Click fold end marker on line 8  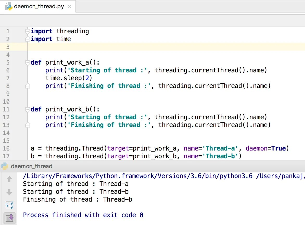pyautogui.click(x=28, y=86)
